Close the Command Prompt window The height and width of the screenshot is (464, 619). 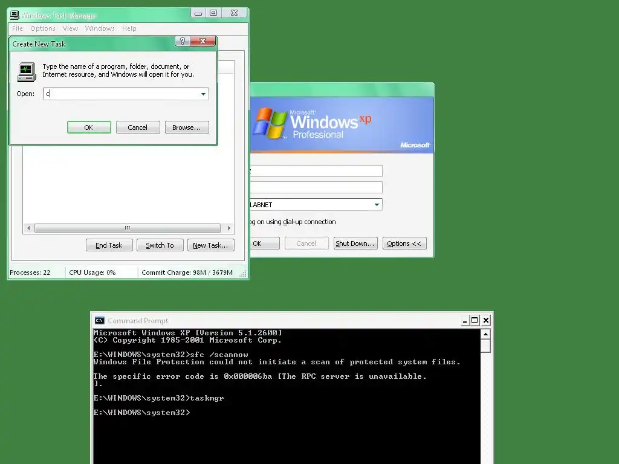[486, 320]
